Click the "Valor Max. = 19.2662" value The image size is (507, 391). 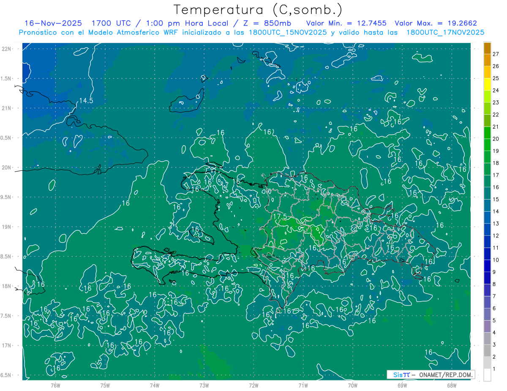[x=436, y=23]
